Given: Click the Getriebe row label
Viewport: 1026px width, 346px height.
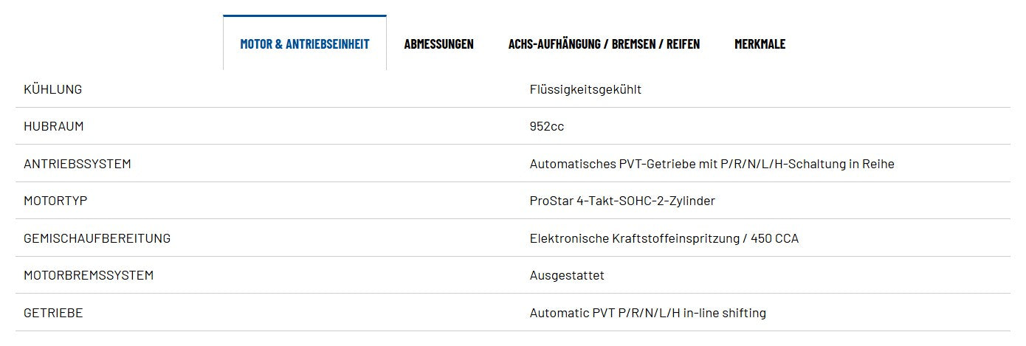Looking at the screenshot, I should (x=53, y=313).
